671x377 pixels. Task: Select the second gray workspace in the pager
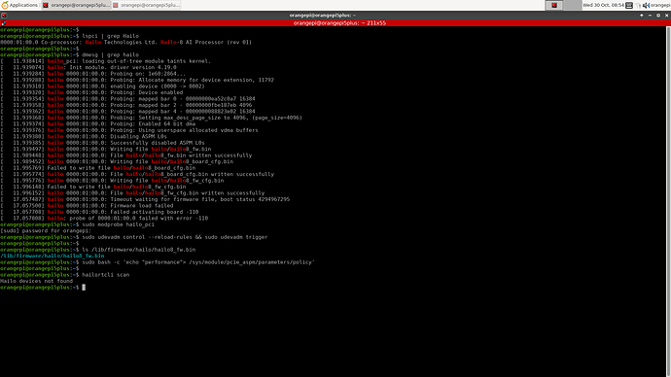(572, 5)
